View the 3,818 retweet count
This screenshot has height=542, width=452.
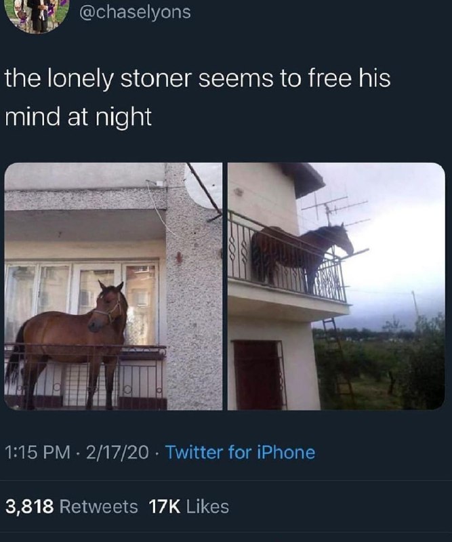pyautogui.click(x=30, y=507)
